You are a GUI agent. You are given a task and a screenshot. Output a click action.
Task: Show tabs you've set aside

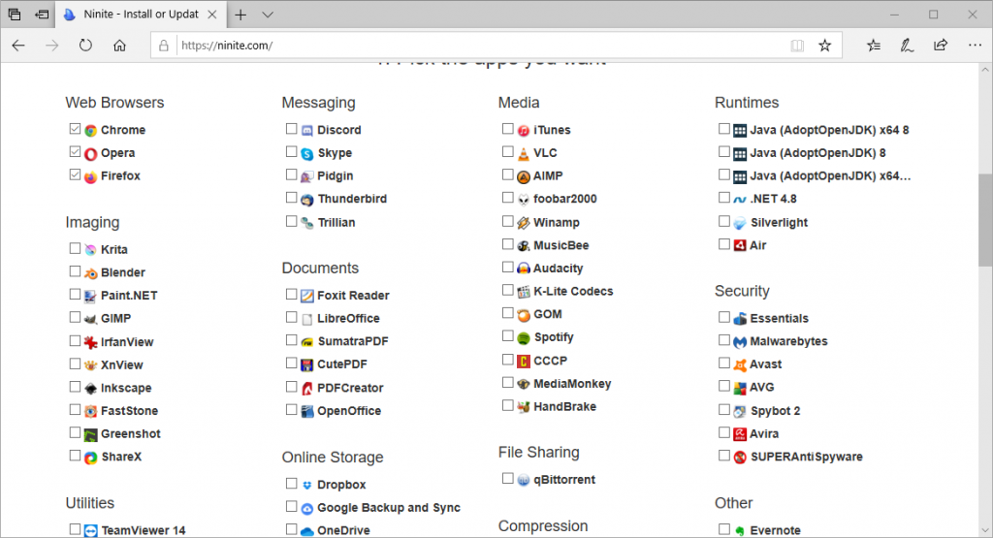[x=14, y=14]
